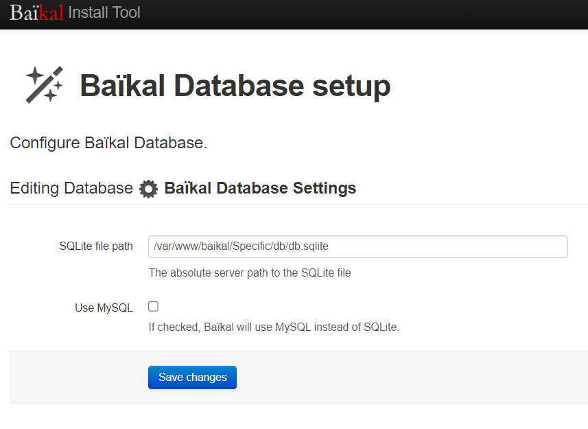
Task: Click the SQLite file path label
Action: (96, 246)
